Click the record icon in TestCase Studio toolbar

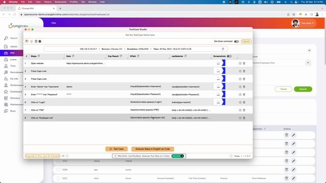[26, 41]
